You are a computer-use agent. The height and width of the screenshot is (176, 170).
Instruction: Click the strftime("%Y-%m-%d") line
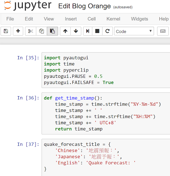click(108, 104)
